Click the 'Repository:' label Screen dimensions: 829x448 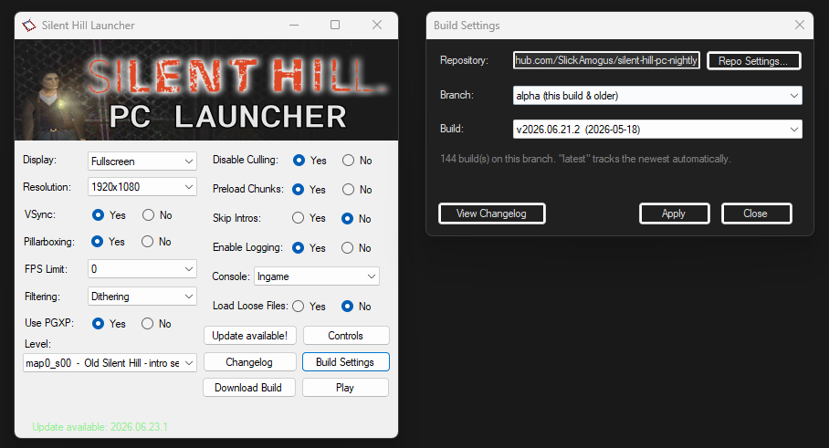point(464,60)
